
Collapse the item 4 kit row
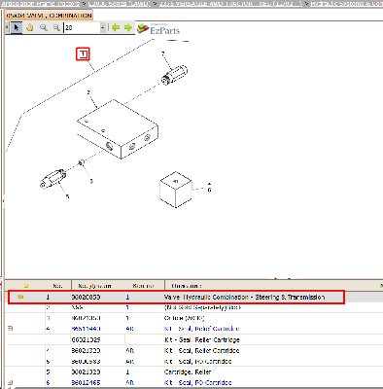pos(10,329)
